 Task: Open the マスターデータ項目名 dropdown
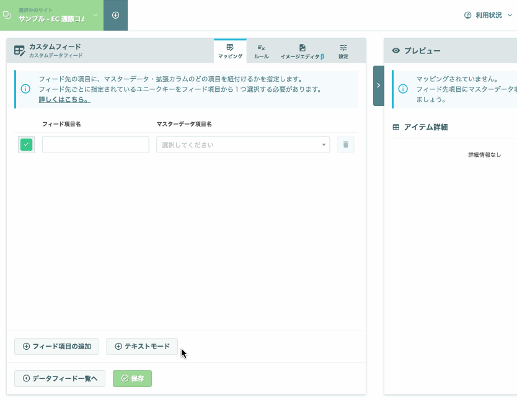[243, 144]
